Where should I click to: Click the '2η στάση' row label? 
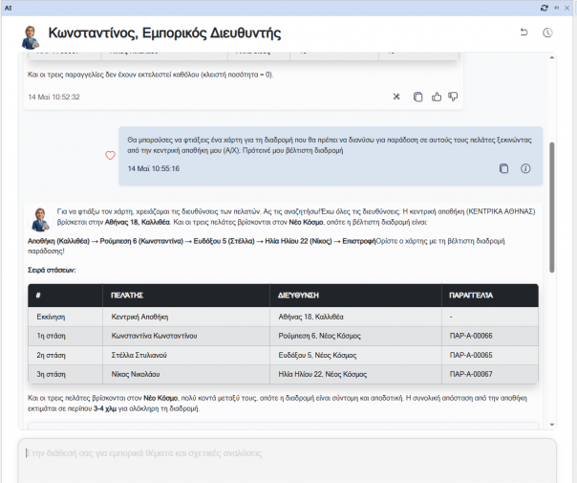(x=51, y=355)
